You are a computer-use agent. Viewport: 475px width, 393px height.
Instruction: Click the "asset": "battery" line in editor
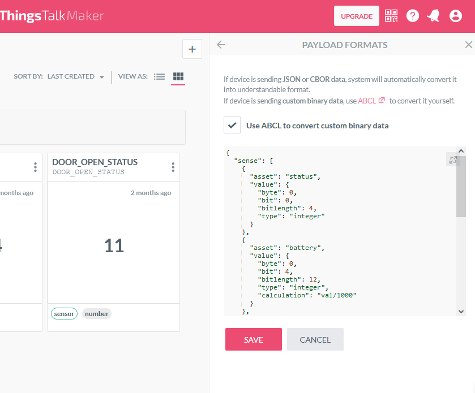click(x=287, y=248)
